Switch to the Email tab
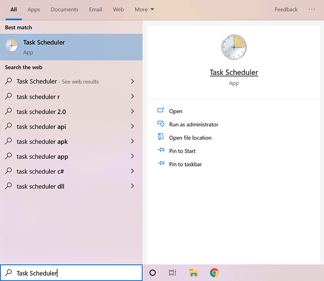The width and height of the screenshot is (324, 281). point(95,10)
